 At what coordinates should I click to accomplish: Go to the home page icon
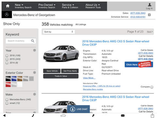coord(8,6)
